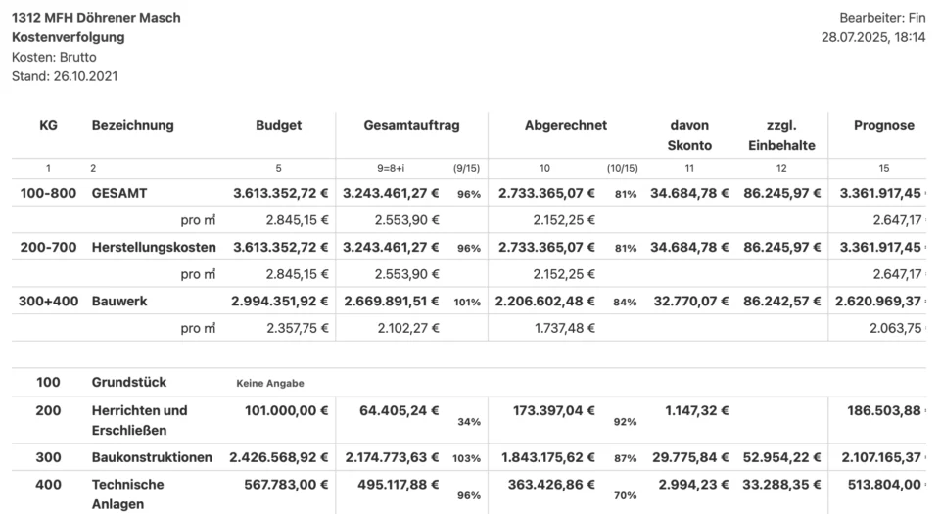This screenshot has width=940, height=514.
Task: Click the Bezeichnung column header
Action: [133, 125]
